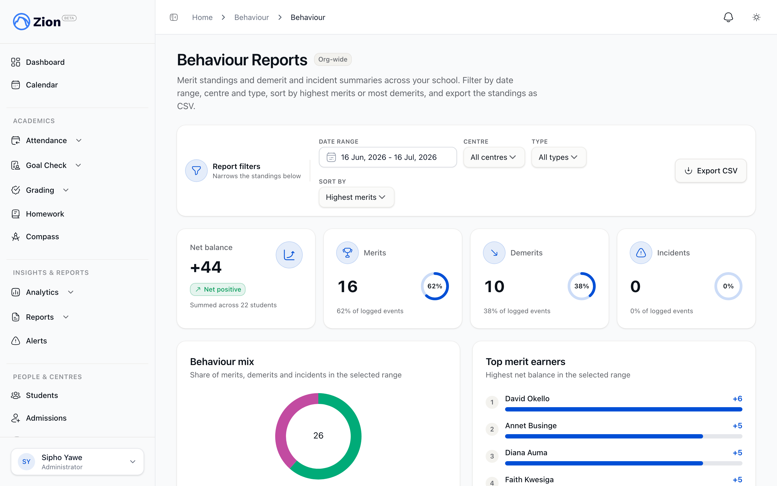Click the Grading badge icon
The image size is (777, 486).
tap(16, 190)
